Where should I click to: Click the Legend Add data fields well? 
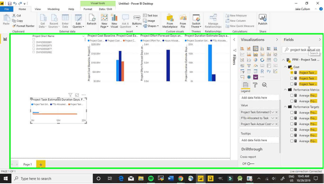pos(259,98)
